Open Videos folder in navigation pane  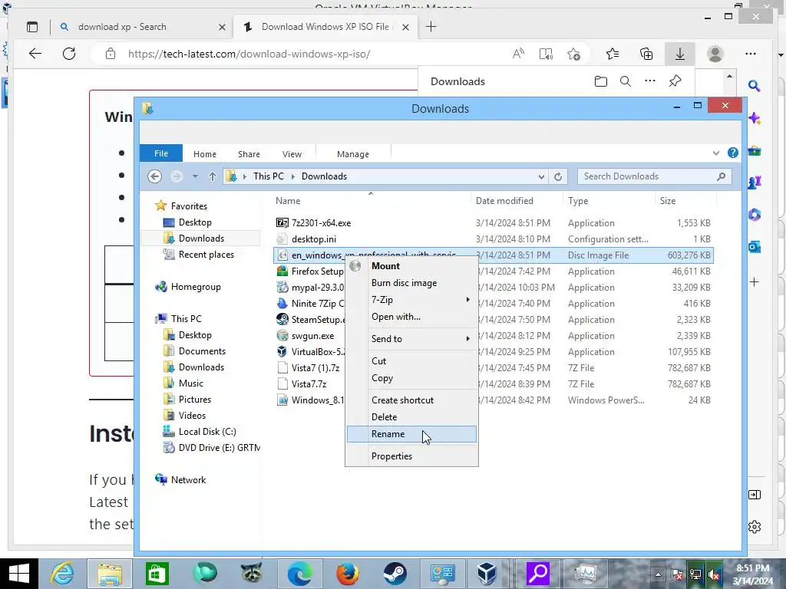pyautogui.click(x=192, y=415)
